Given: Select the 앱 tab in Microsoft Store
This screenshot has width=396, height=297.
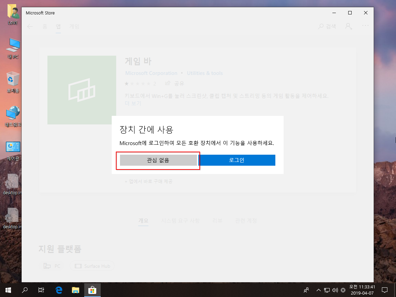Looking at the screenshot, I should [x=58, y=26].
